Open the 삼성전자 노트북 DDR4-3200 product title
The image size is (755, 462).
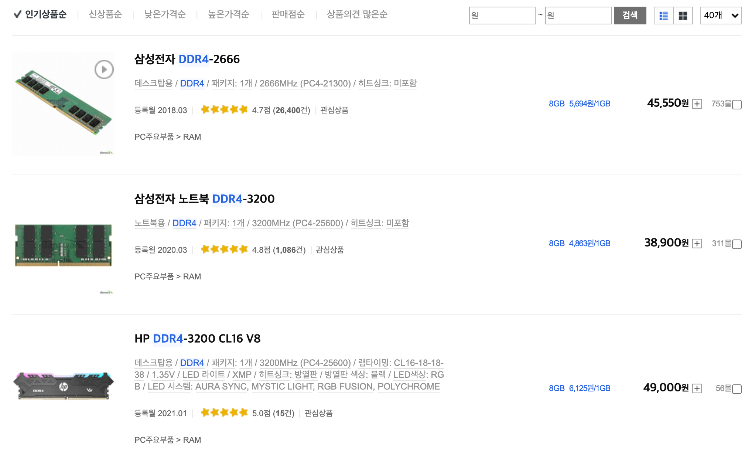pyautogui.click(x=204, y=199)
